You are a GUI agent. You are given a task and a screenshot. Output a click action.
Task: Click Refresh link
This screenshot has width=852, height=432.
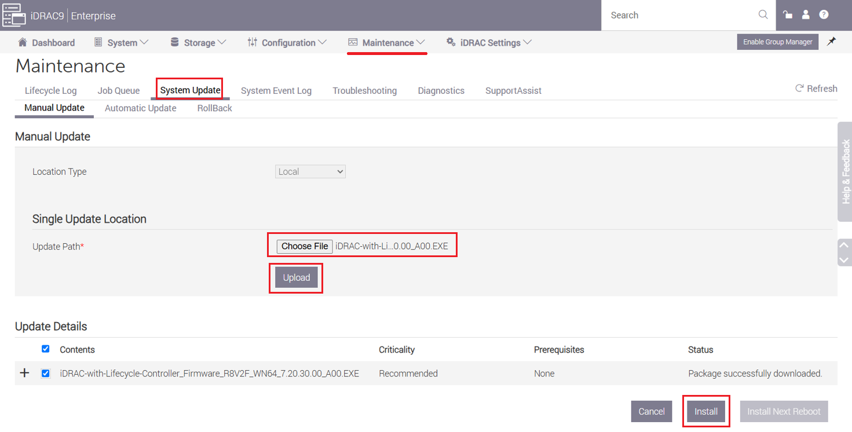click(x=816, y=89)
